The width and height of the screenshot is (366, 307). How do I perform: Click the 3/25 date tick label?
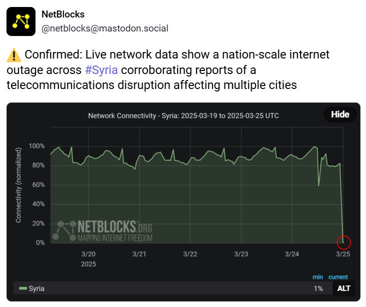342,254
